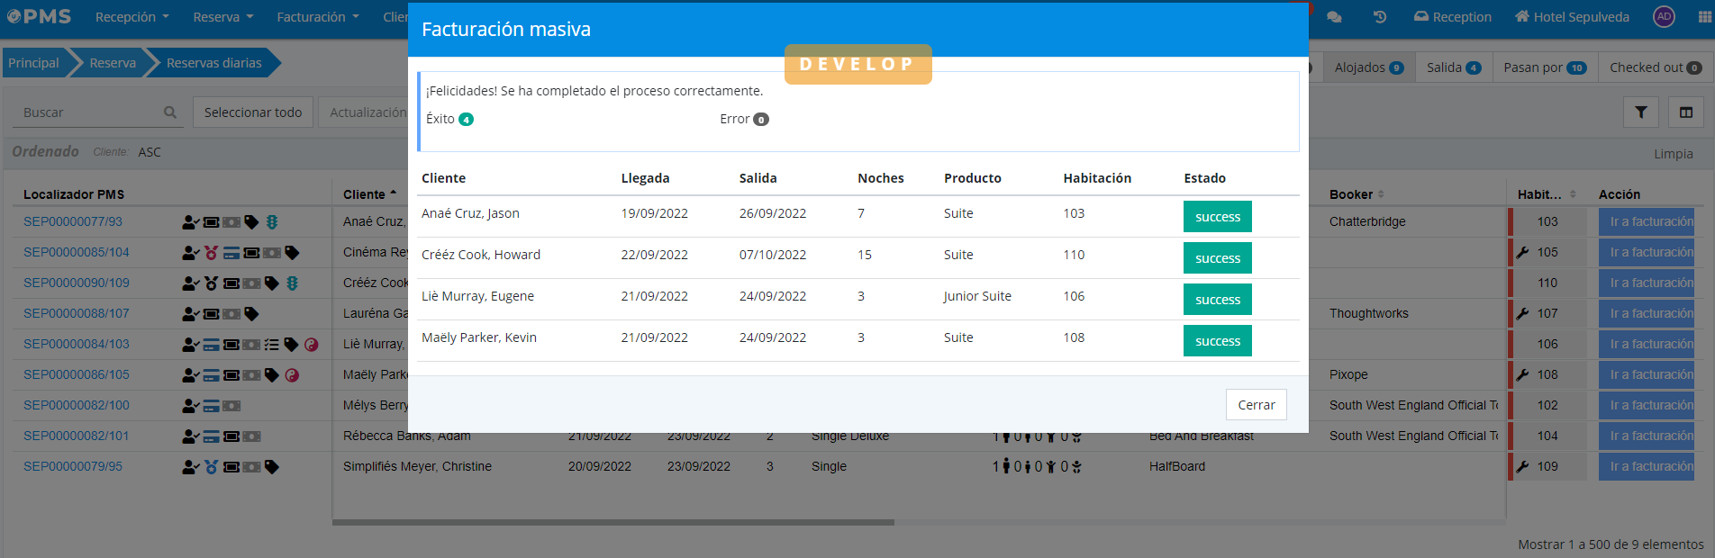Open the Reserva dropdown menu
1715x558 pixels.
tap(222, 17)
